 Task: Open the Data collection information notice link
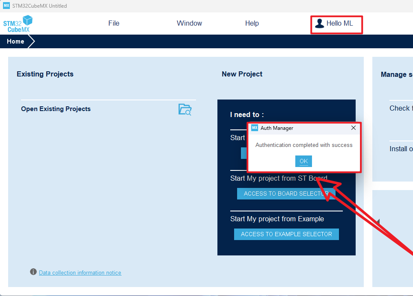[x=80, y=273]
